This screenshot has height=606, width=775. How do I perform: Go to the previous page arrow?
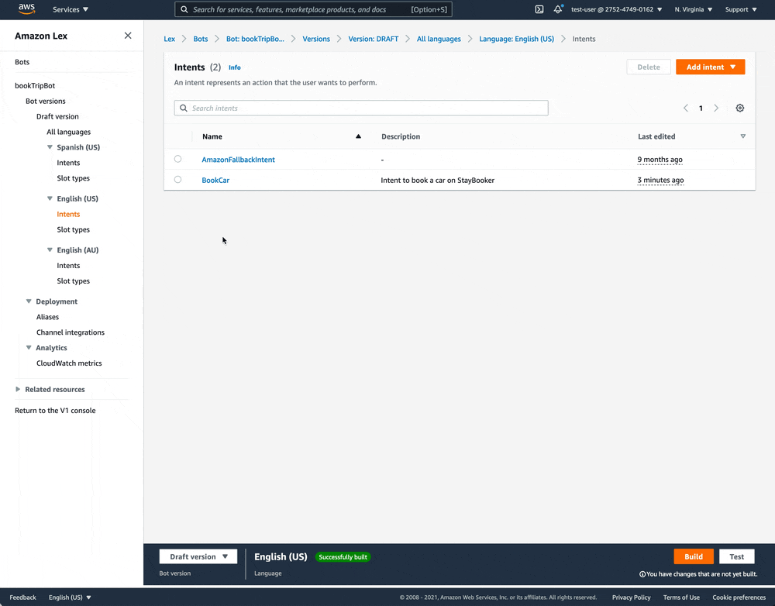[686, 108]
